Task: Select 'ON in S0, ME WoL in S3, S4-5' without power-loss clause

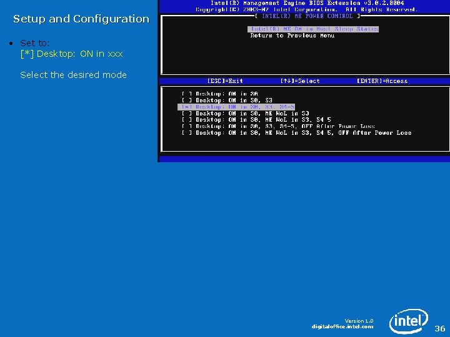Action: 256,120
